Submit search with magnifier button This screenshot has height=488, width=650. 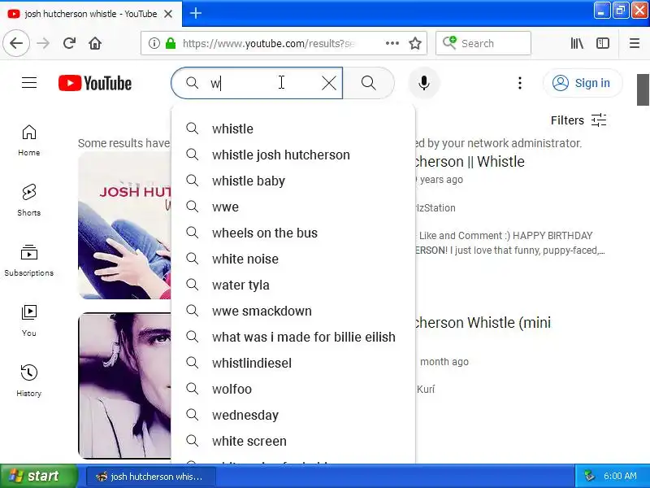click(369, 83)
